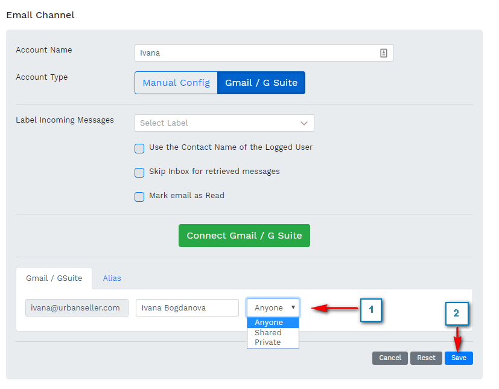The height and width of the screenshot is (389, 499).
Task: Click the Reset button
Action: point(426,358)
